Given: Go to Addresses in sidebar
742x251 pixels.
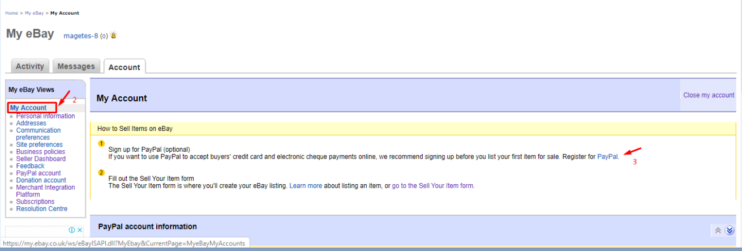Looking at the screenshot, I should [x=31, y=124].
